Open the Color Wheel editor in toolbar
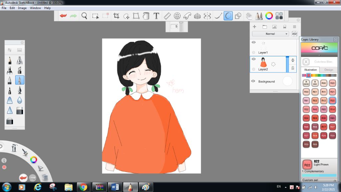The height and width of the screenshot is (192, 341). 269,16
